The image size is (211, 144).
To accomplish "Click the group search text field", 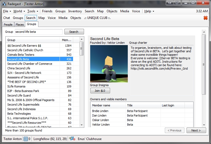I will click(38, 32).
